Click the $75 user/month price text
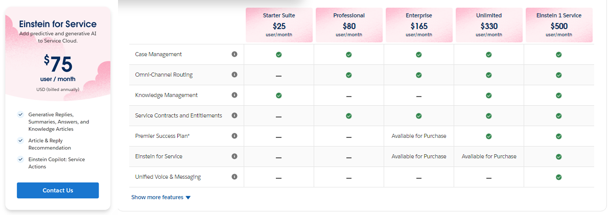The width and height of the screenshot is (610, 215). [58, 64]
